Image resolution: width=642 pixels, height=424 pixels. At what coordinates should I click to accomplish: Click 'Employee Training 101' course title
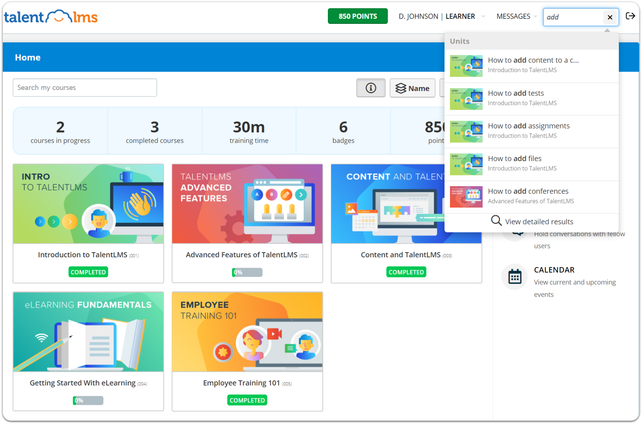point(241,383)
